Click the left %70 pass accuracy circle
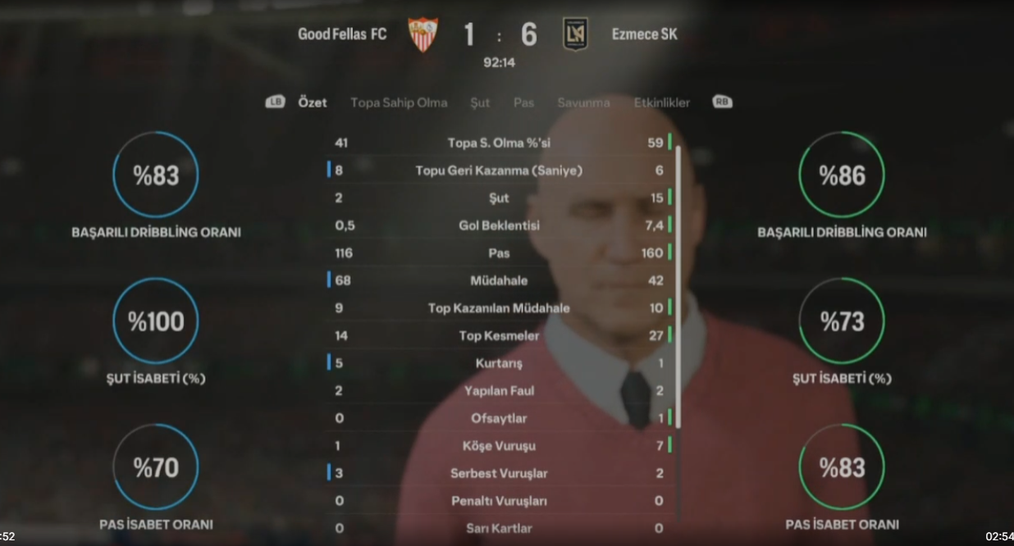 [156, 467]
